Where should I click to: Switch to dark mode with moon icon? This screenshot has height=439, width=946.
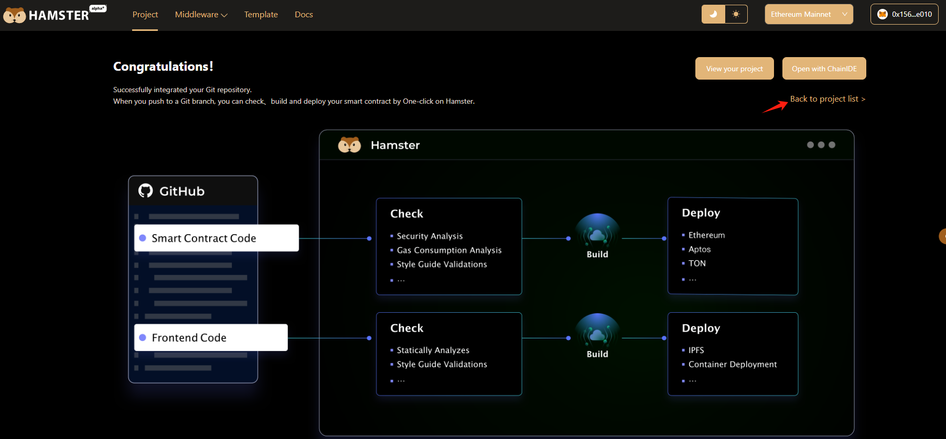tap(713, 14)
